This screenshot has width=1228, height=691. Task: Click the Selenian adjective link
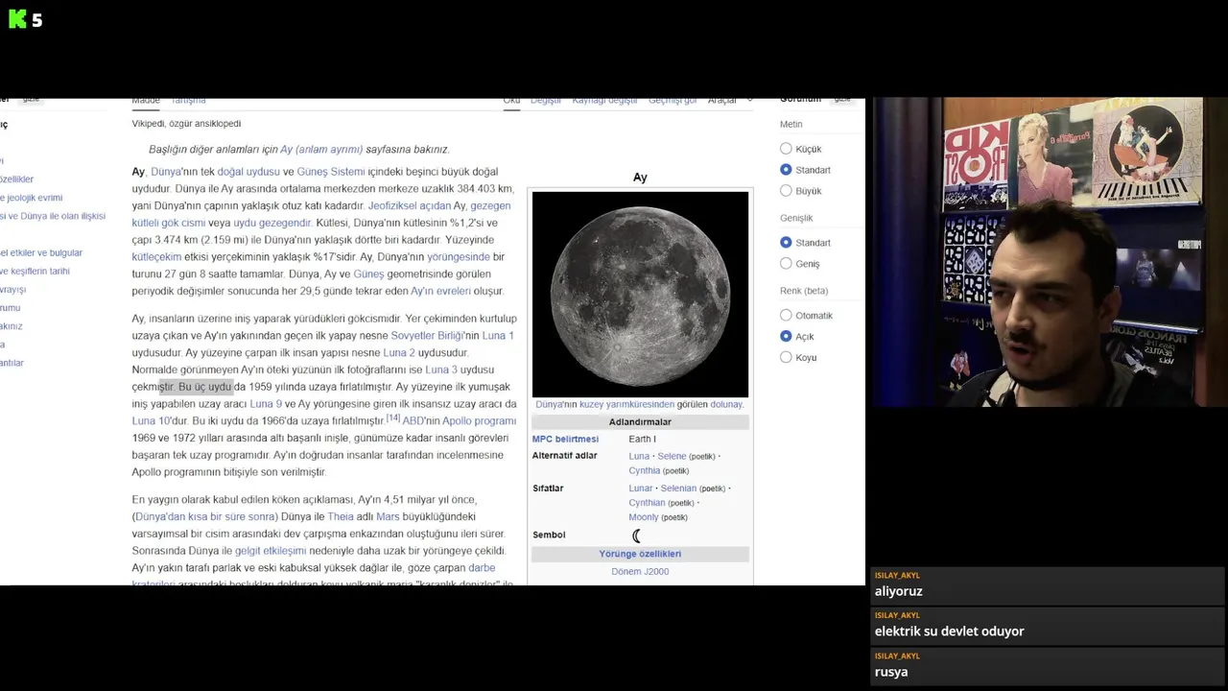point(678,488)
